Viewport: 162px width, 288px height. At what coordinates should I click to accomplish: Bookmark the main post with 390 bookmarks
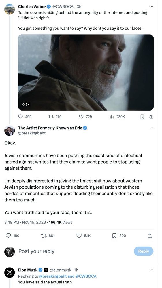119,236
